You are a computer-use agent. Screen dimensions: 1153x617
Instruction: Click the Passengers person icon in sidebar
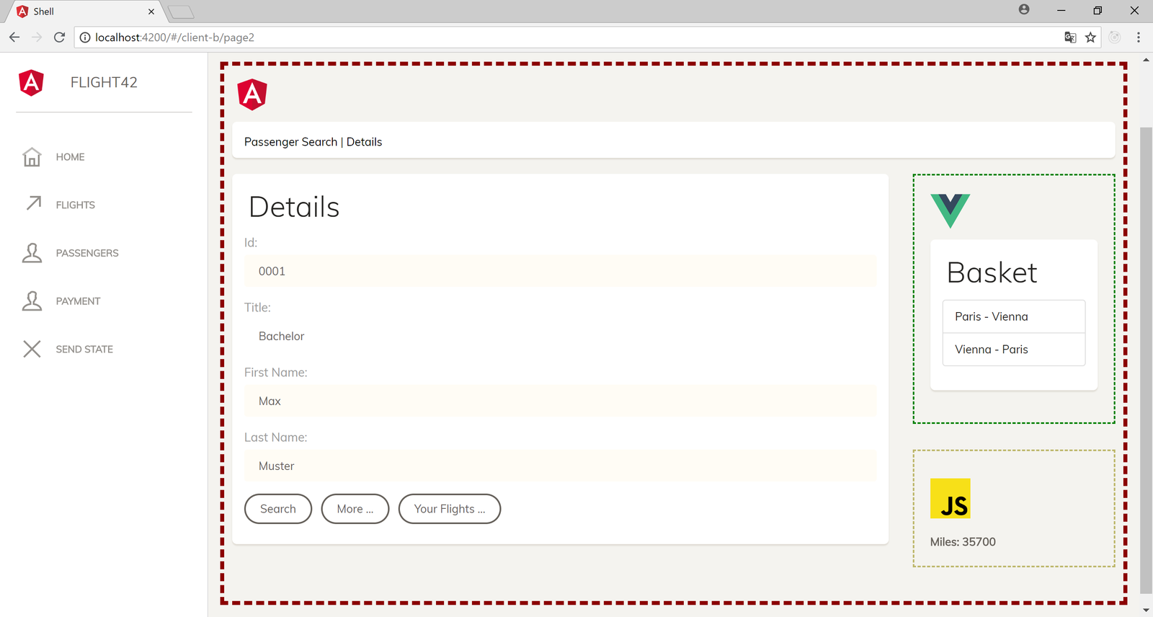pyautogui.click(x=32, y=252)
